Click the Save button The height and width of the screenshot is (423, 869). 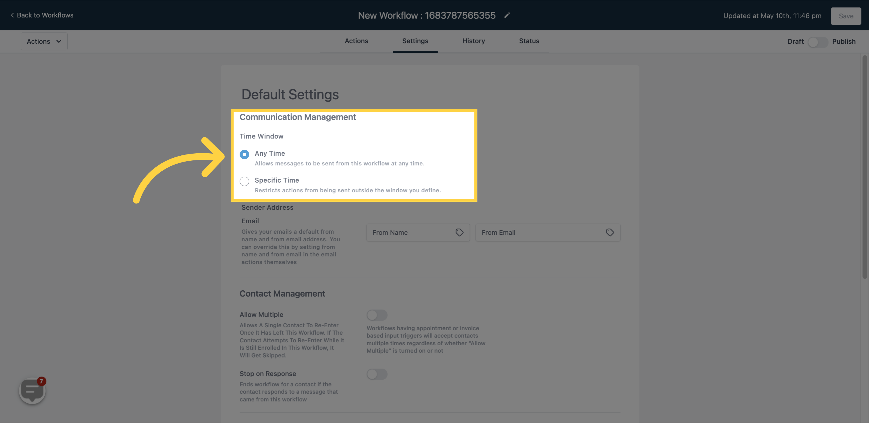[x=846, y=15]
